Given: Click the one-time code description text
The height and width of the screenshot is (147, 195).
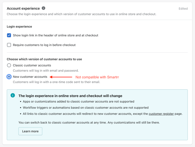Looking at the screenshot, I should [x=57, y=82].
